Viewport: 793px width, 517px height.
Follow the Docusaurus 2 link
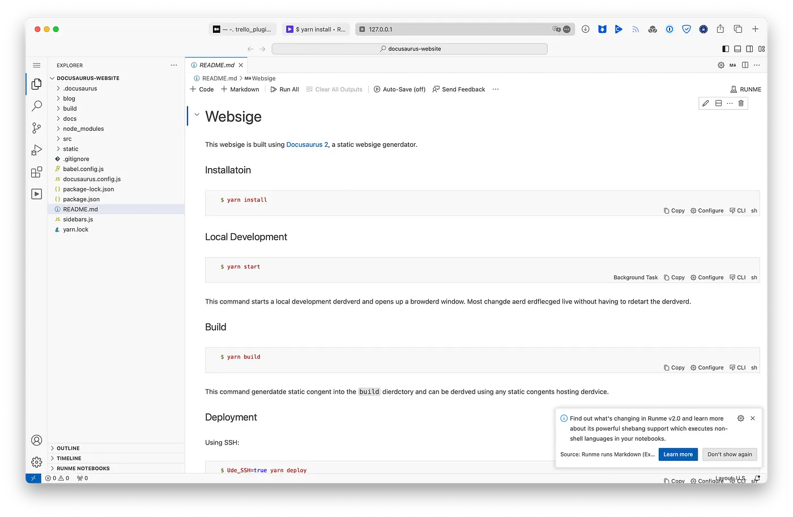click(306, 144)
